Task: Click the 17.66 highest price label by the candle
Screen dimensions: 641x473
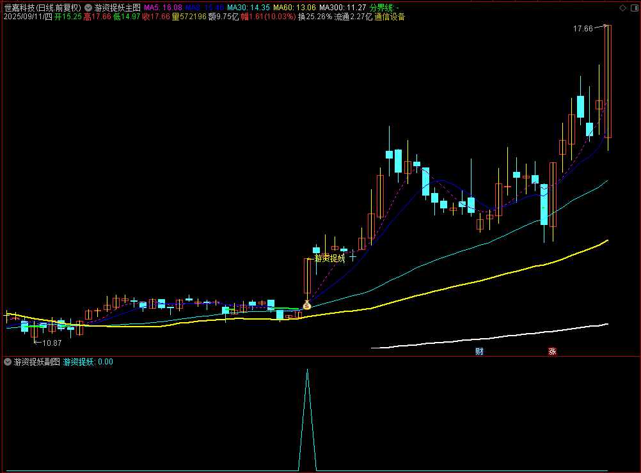Action: tap(583, 29)
